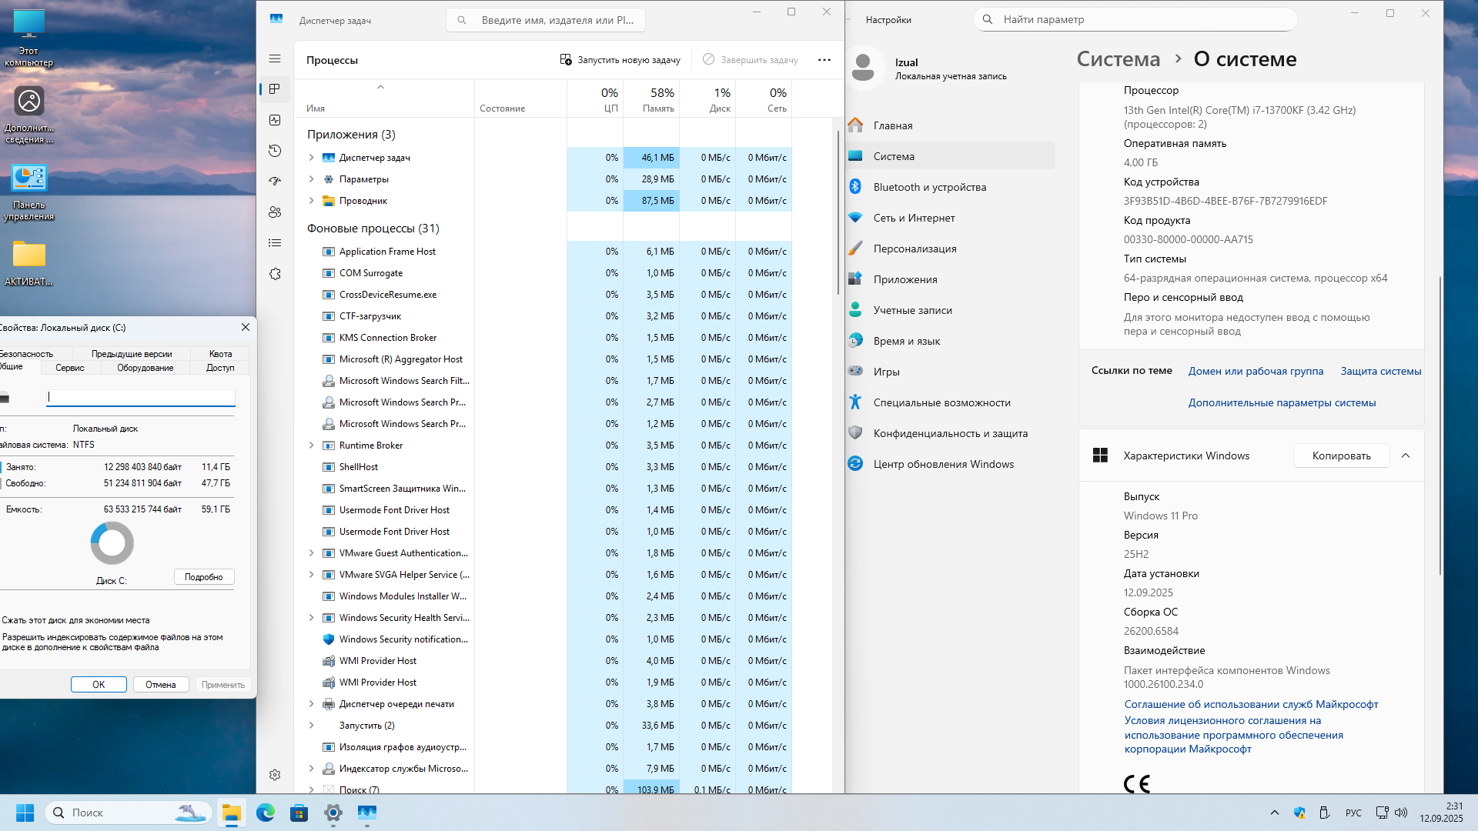Viewport: 1478px width, 831px height.
Task: Click the 'Этот компьютер' desktop icon
Action: (x=28, y=38)
